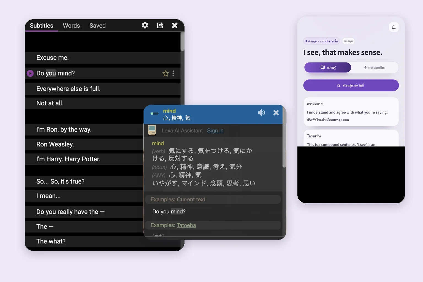Switch to the Subtitles tab
423x282 pixels.
tap(42, 26)
